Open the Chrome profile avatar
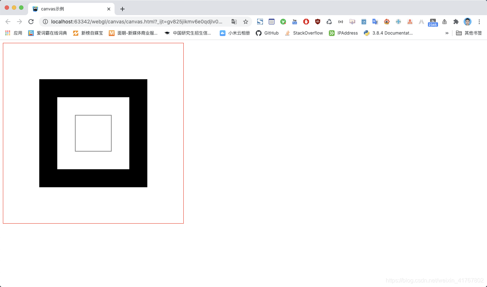This screenshot has width=487, height=287. (x=468, y=22)
